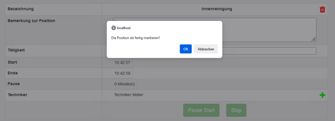Click the Bemerkung zur Position label
This screenshot has height=121, width=335.
[x=31, y=21]
